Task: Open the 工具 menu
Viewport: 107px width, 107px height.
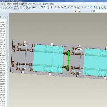Action: [29, 4]
